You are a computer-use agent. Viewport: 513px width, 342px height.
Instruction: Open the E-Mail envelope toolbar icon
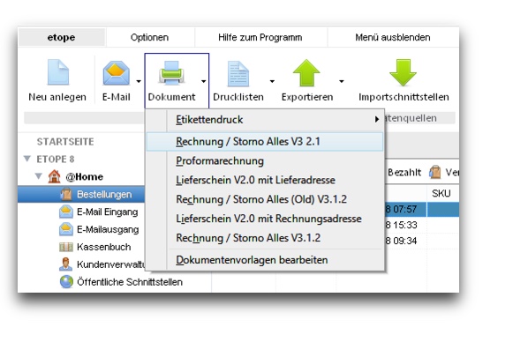coord(117,73)
